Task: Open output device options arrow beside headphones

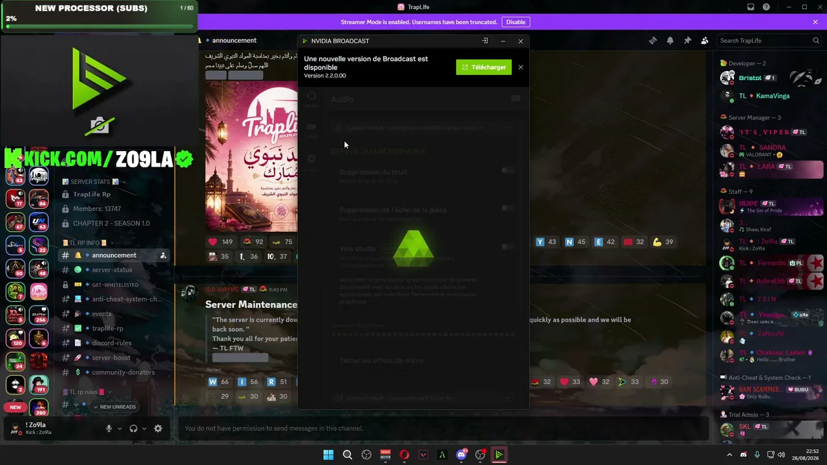Action: pos(144,428)
